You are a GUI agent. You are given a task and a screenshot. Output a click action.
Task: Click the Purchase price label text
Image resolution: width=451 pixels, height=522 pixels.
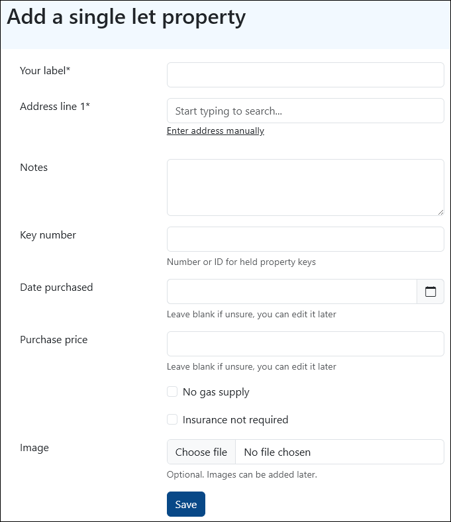click(x=54, y=340)
